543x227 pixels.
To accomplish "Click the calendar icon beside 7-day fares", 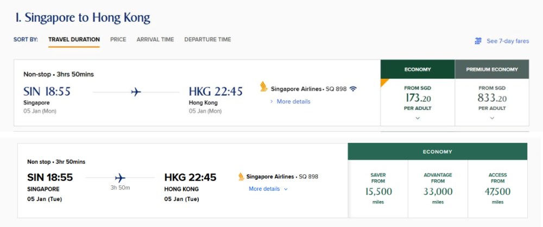I will 478,41.
